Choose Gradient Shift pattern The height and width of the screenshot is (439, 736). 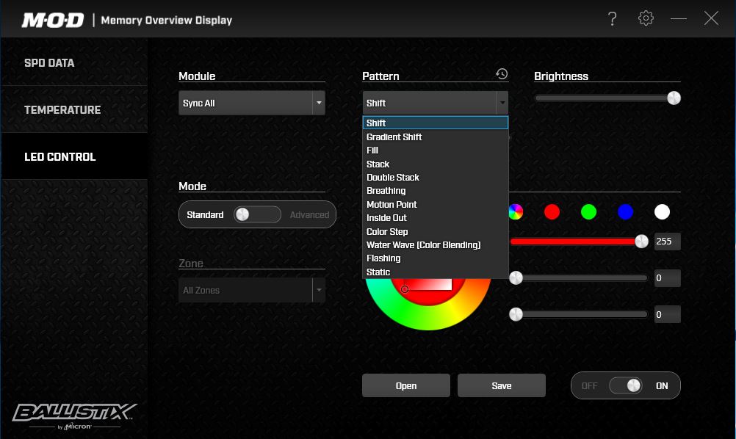tap(435, 137)
